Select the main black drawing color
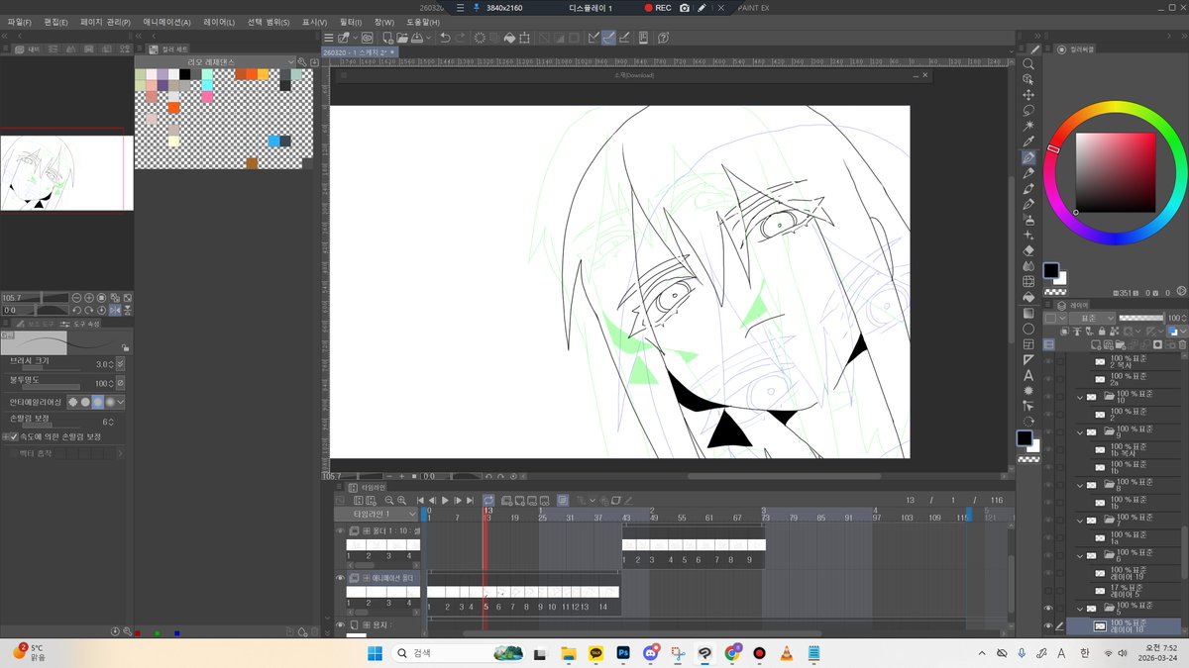Image resolution: width=1189 pixels, height=668 pixels. (x=1049, y=269)
